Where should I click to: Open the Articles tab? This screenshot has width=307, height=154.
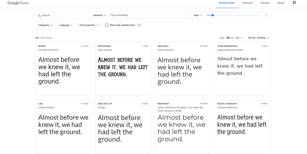(x=265, y=3)
